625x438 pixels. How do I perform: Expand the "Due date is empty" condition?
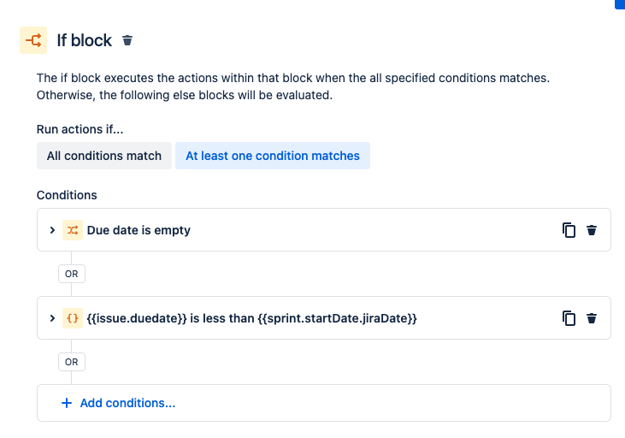coord(52,230)
